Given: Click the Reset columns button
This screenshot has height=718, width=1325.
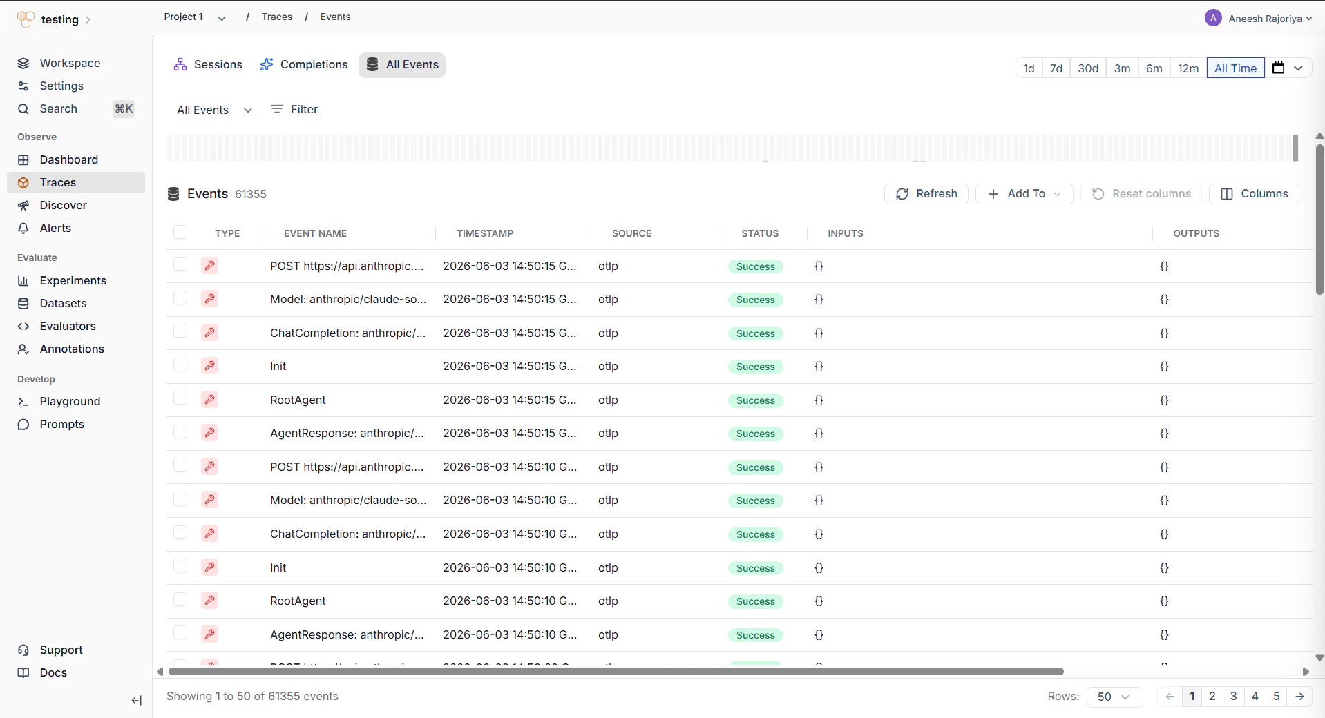Looking at the screenshot, I should click(x=1141, y=194).
